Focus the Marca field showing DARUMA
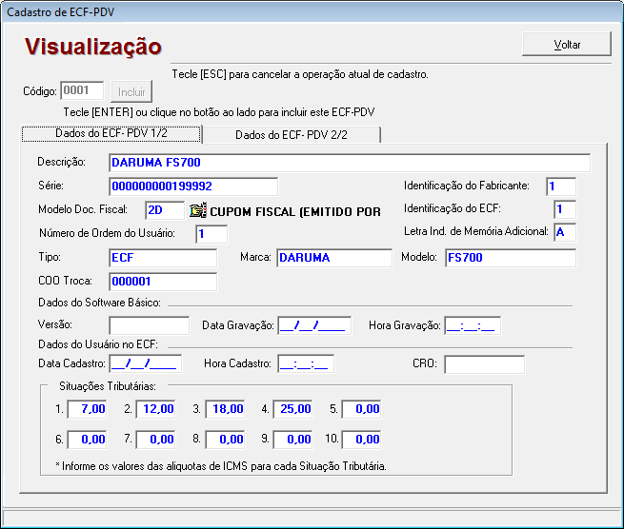Image resolution: width=624 pixels, height=529 pixels. (333, 258)
